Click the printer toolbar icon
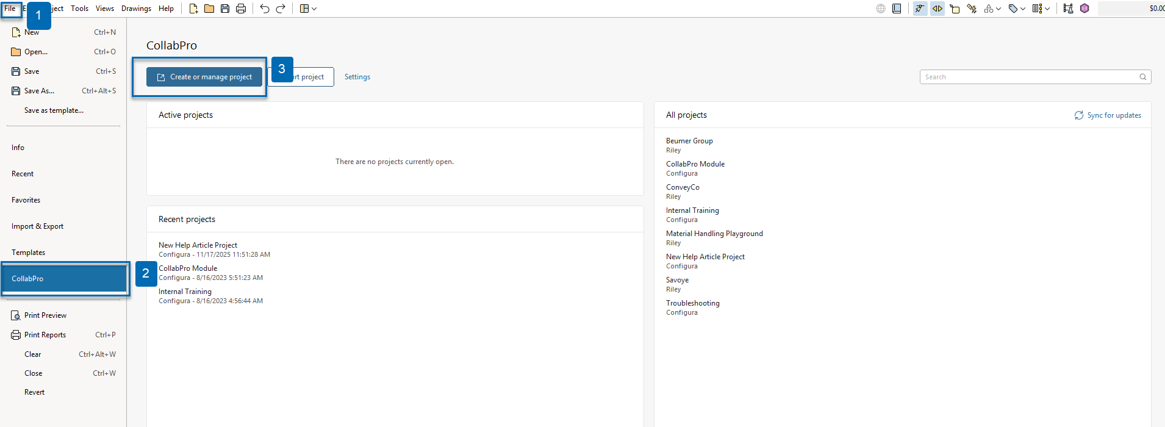Image resolution: width=1165 pixels, height=427 pixels. point(241,9)
